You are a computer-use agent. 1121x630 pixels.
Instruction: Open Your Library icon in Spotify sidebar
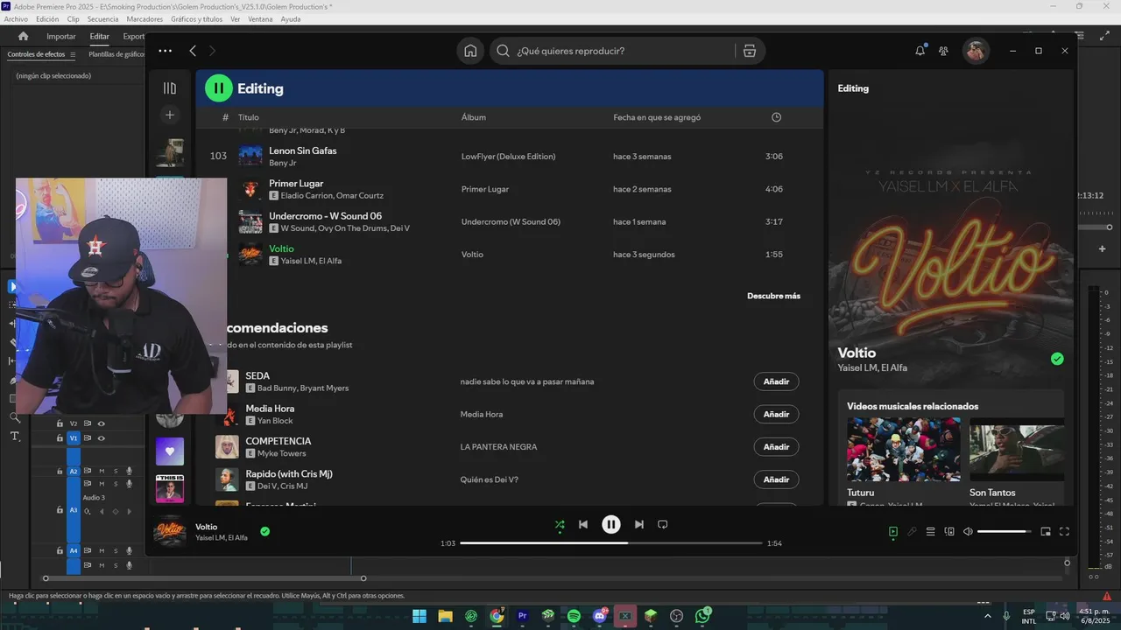tap(170, 88)
